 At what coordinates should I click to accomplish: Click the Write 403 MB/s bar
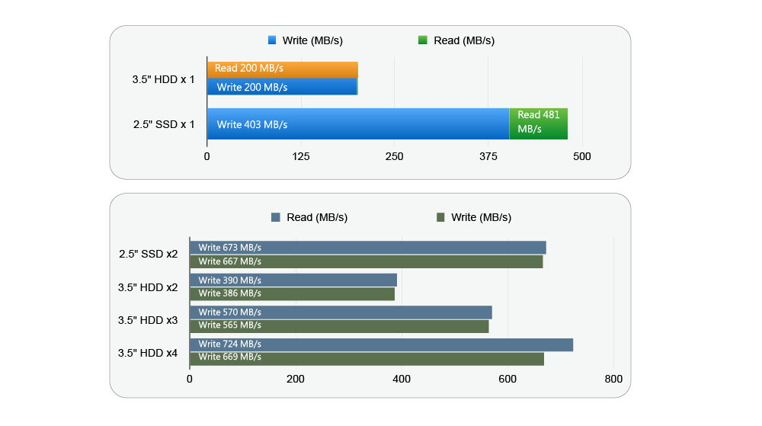pos(358,123)
